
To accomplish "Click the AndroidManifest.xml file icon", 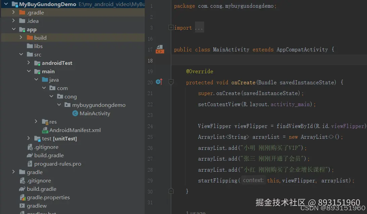I will click(45, 130).
